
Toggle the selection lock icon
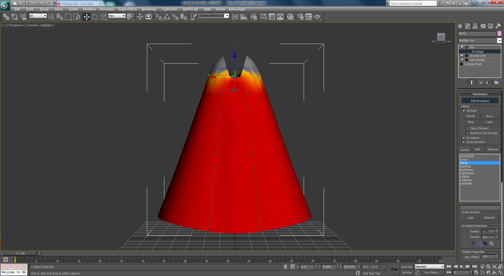tap(285, 267)
